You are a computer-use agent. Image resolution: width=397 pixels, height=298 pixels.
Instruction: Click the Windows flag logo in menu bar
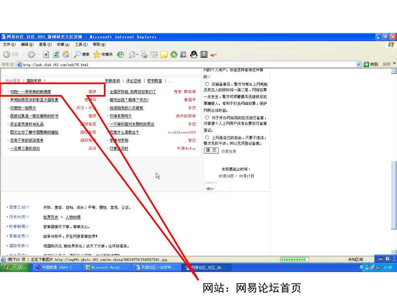pyautogui.click(x=391, y=45)
